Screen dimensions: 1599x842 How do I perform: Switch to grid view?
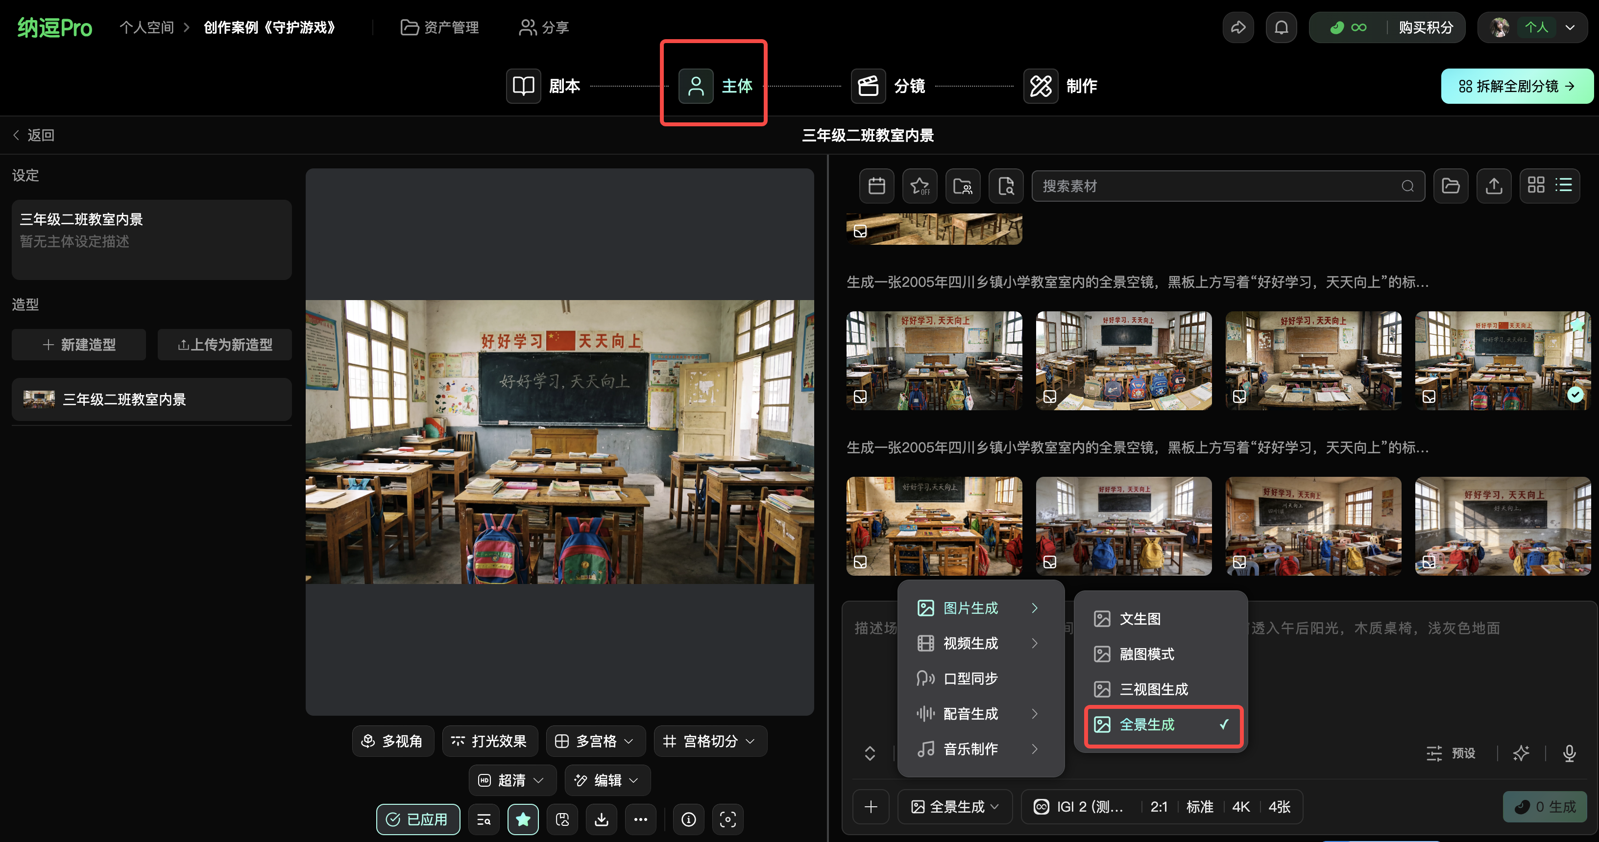pos(1536,185)
